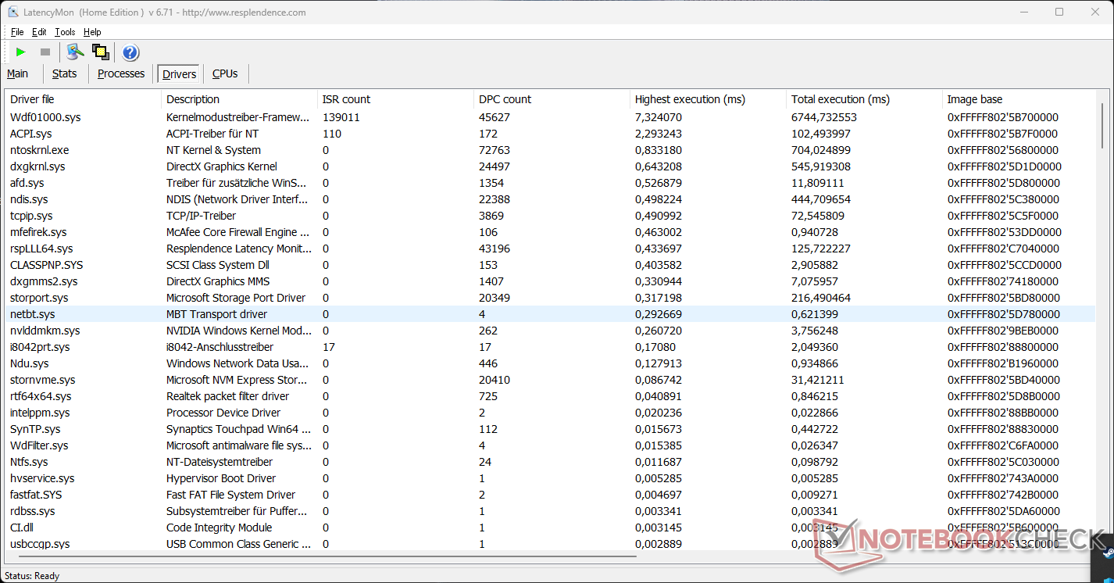Screen dimensions: 1114x583
Task: Sort list by Driver file column header
Action: pyautogui.click(x=32, y=99)
